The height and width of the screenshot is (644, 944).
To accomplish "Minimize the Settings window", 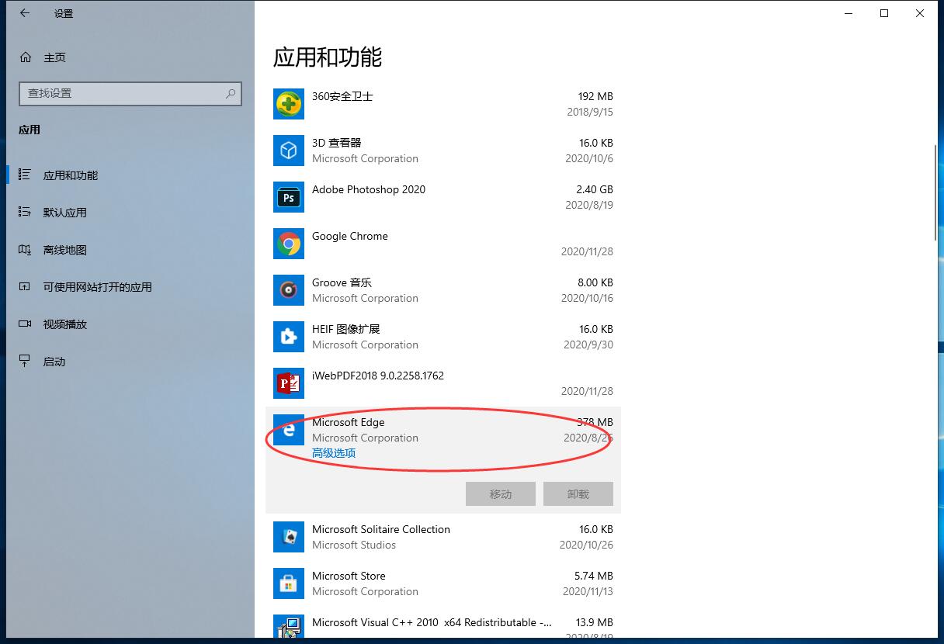I will (849, 13).
